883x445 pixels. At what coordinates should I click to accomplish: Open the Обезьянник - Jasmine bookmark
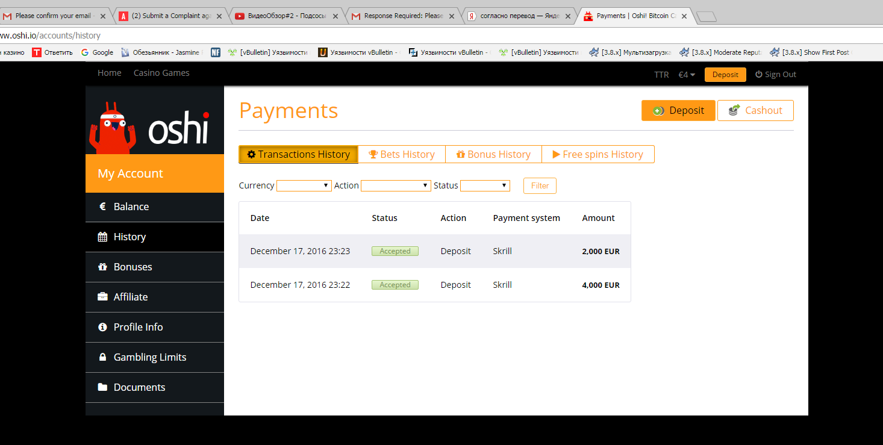pyautogui.click(x=161, y=52)
